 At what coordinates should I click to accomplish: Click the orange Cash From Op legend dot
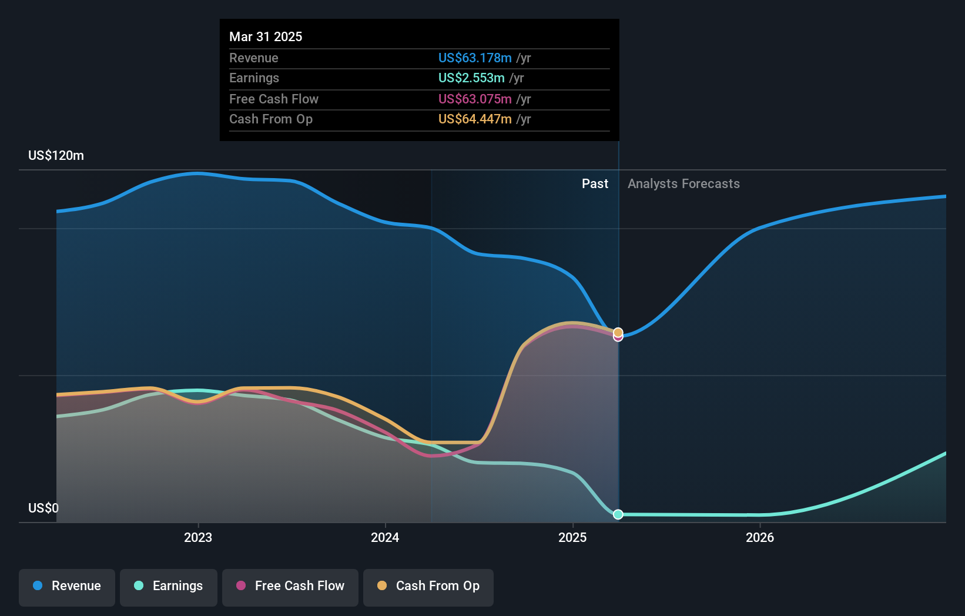[x=382, y=585]
